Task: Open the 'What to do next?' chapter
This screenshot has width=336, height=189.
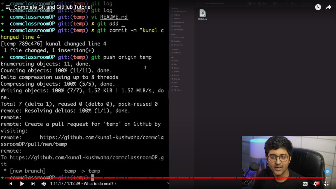Action: [100, 184]
